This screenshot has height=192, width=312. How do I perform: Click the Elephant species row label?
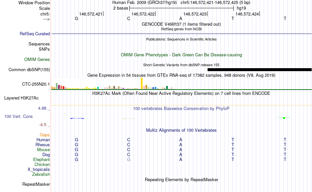[42, 159]
